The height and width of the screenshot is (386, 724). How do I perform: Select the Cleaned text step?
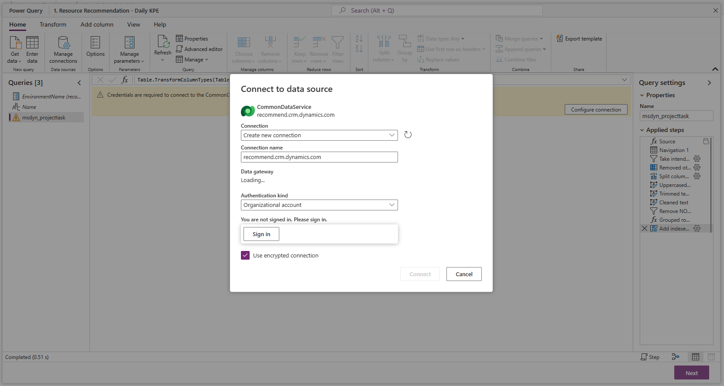675,202
